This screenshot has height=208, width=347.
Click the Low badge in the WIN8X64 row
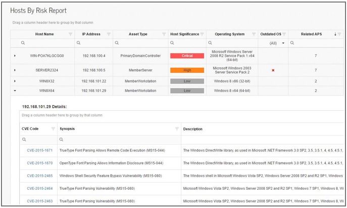point(187,91)
